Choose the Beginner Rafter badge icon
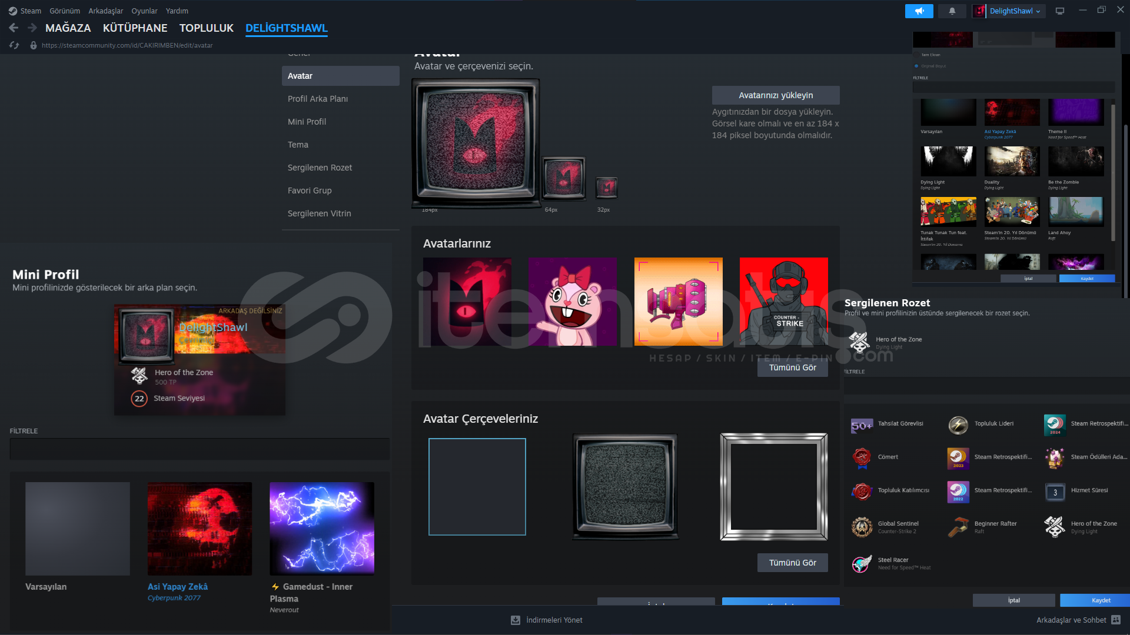 pyautogui.click(x=958, y=527)
